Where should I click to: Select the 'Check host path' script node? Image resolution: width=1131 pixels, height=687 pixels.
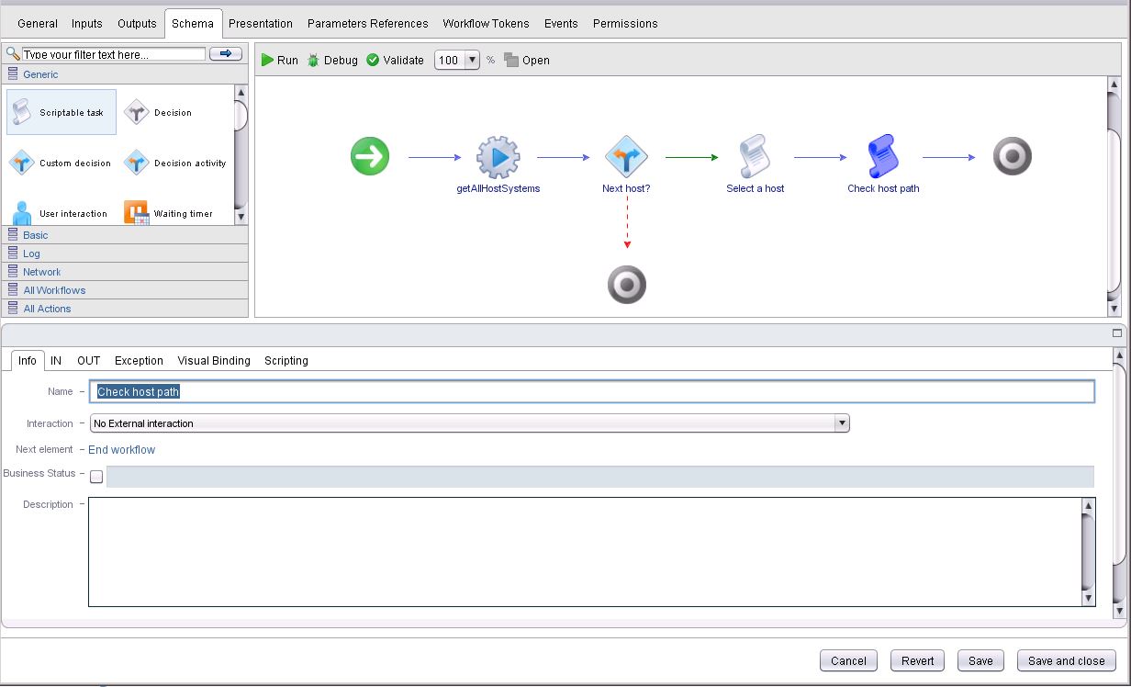pos(882,158)
